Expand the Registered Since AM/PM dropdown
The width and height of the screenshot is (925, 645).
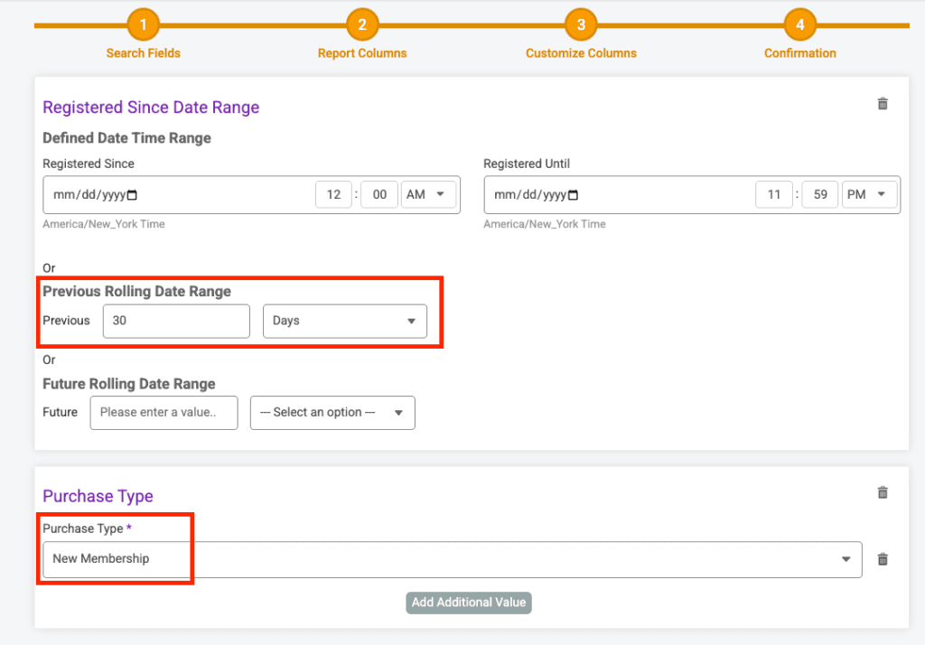tap(429, 194)
